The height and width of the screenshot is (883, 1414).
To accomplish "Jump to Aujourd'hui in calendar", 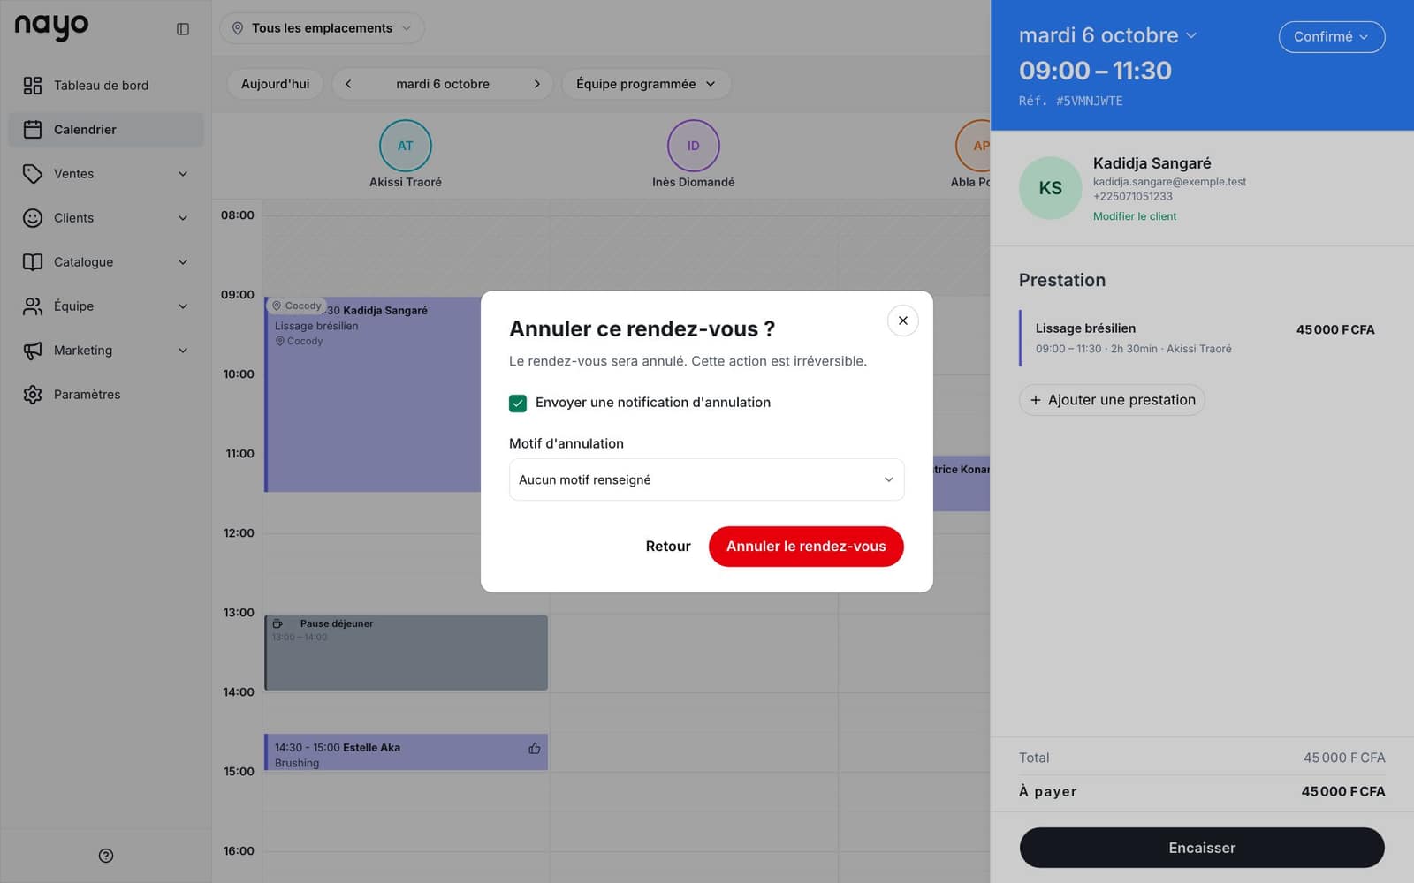I will (275, 84).
